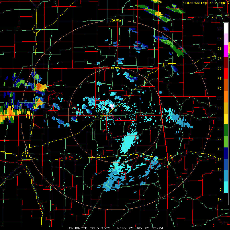Select the bright red legend swatch
This screenshot has height=230, width=230.
pyautogui.click(x=226, y=74)
